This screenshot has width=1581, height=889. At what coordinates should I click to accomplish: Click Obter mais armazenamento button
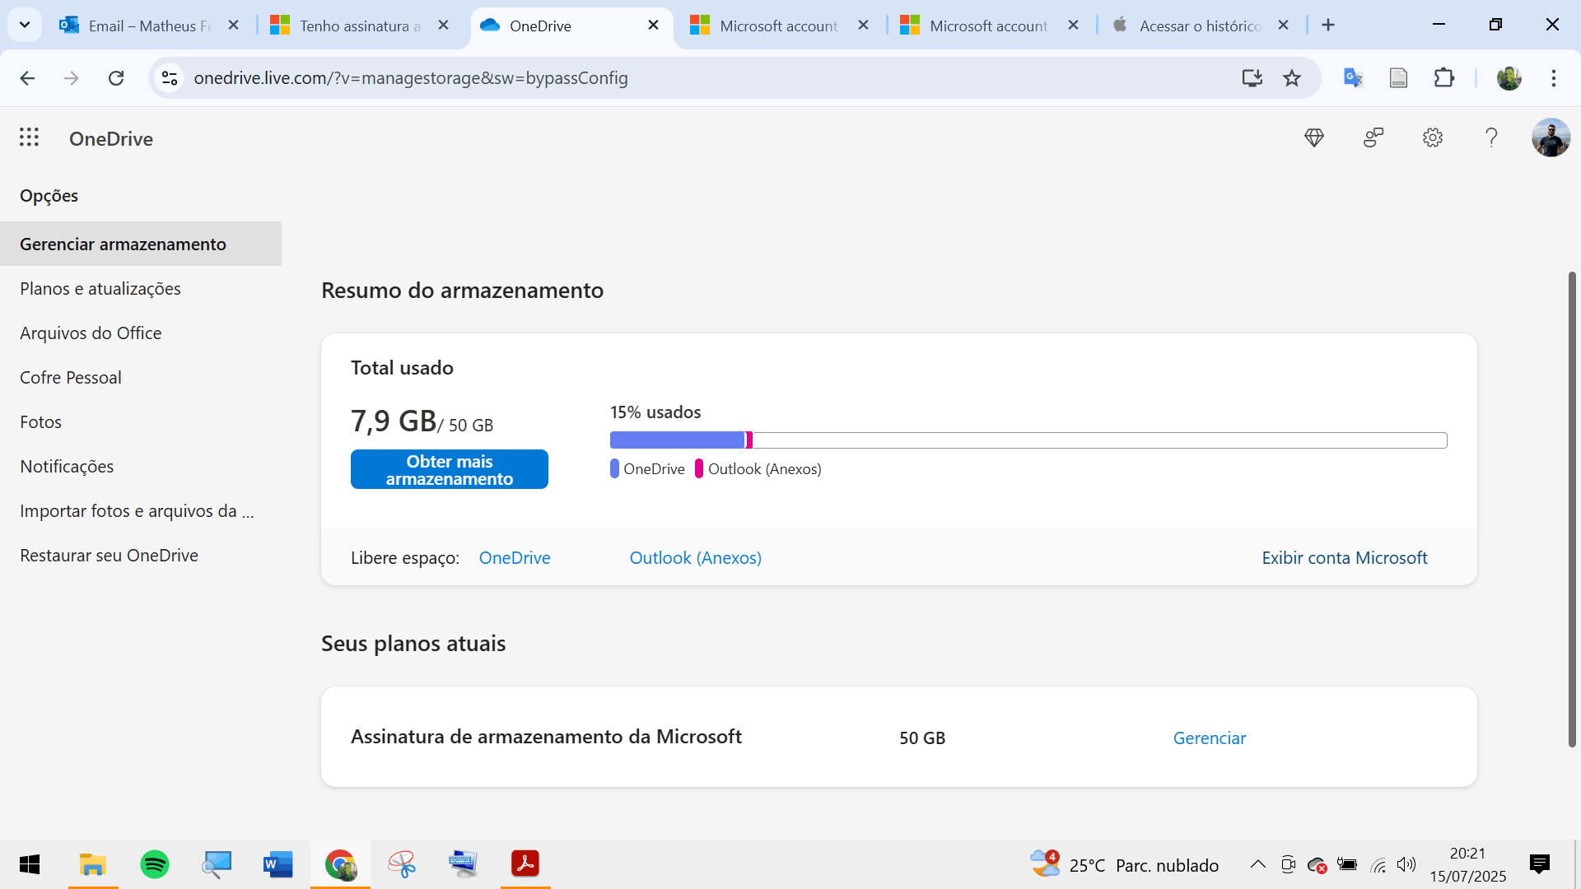[450, 469]
